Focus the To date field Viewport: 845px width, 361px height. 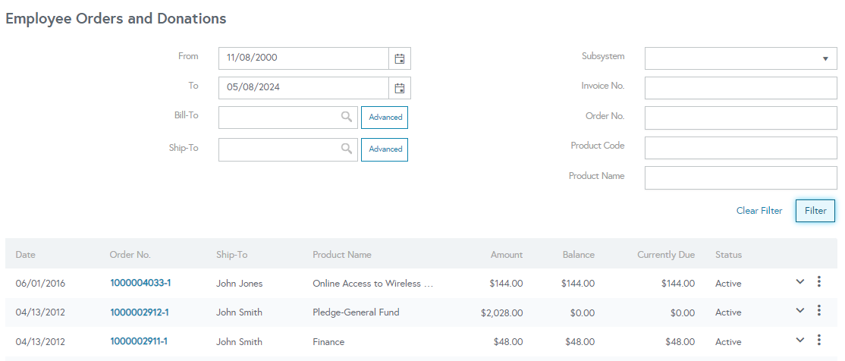303,88
